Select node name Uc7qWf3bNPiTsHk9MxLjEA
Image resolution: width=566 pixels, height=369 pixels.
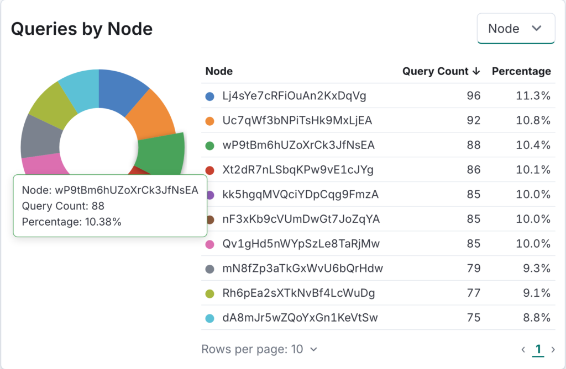point(297,120)
